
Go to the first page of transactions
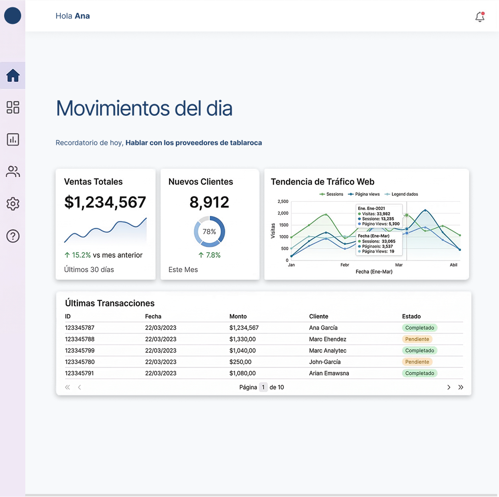point(68,387)
